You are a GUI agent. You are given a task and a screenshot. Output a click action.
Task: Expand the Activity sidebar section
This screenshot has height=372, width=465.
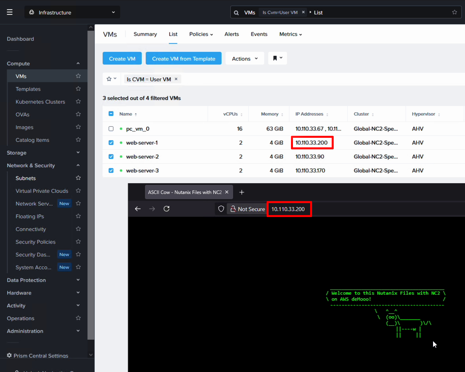click(78, 305)
